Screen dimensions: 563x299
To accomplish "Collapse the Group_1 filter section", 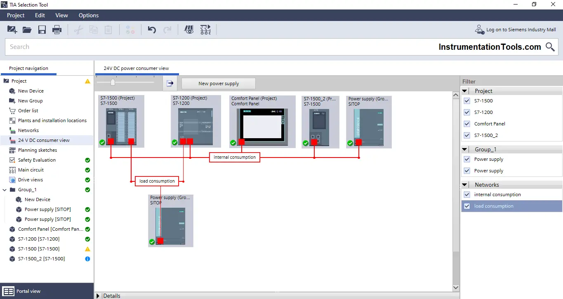I will coord(465,149).
